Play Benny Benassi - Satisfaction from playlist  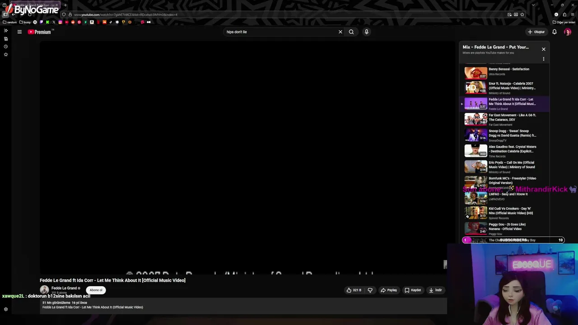point(505,72)
